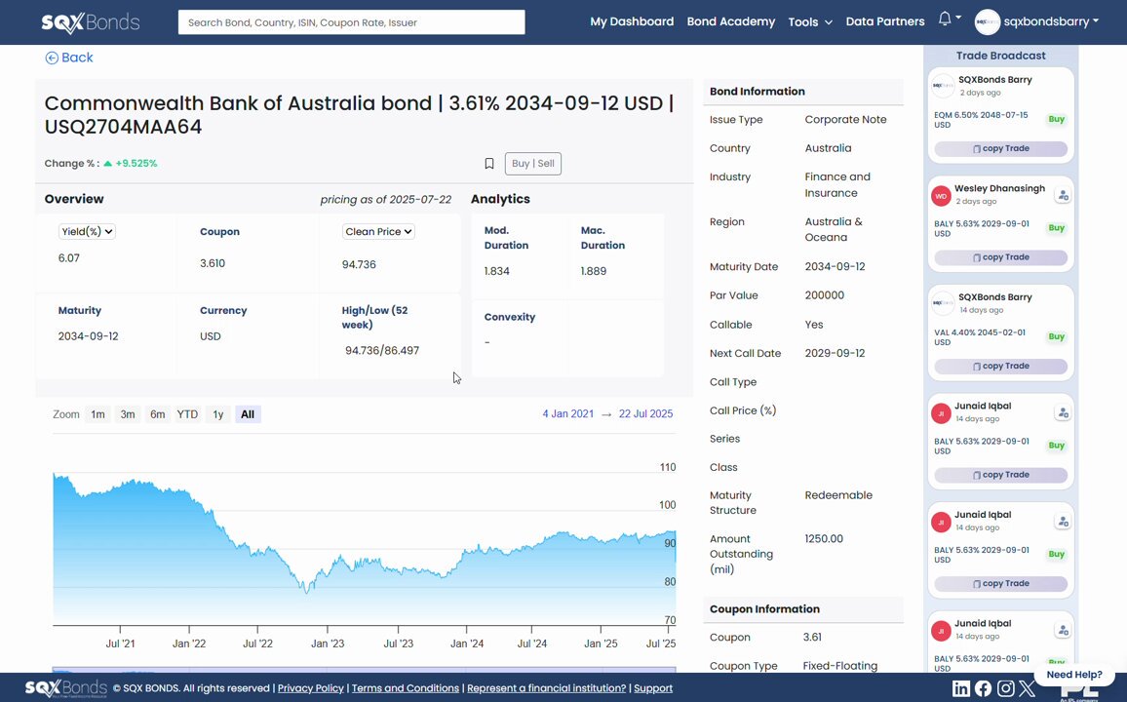Viewport: 1127px width, 702px height.
Task: Click Buy tag on EQM 6.50% card
Action: click(x=1056, y=119)
